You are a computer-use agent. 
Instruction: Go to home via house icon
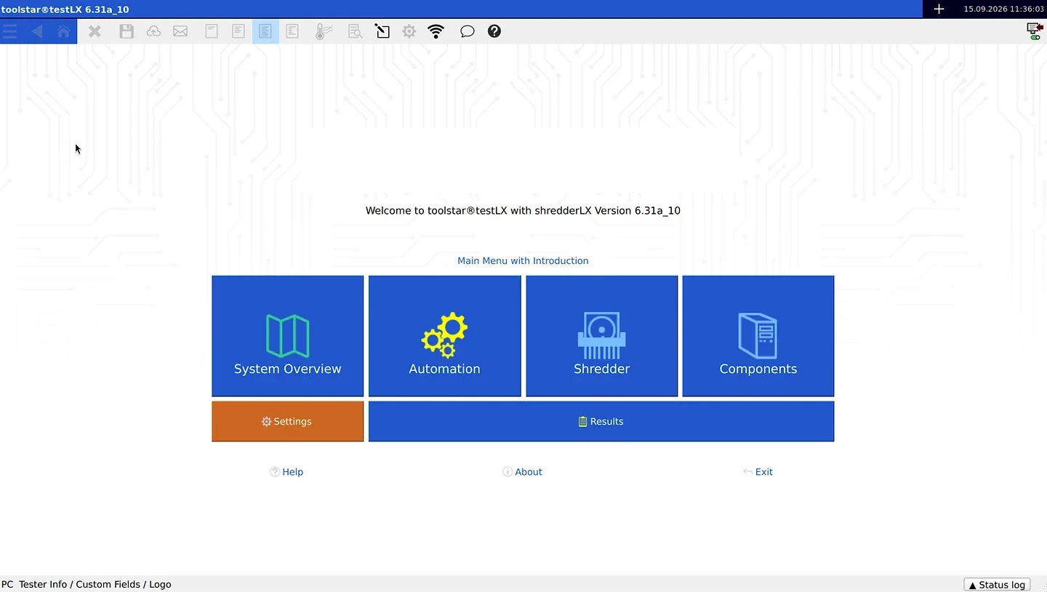[x=64, y=31]
